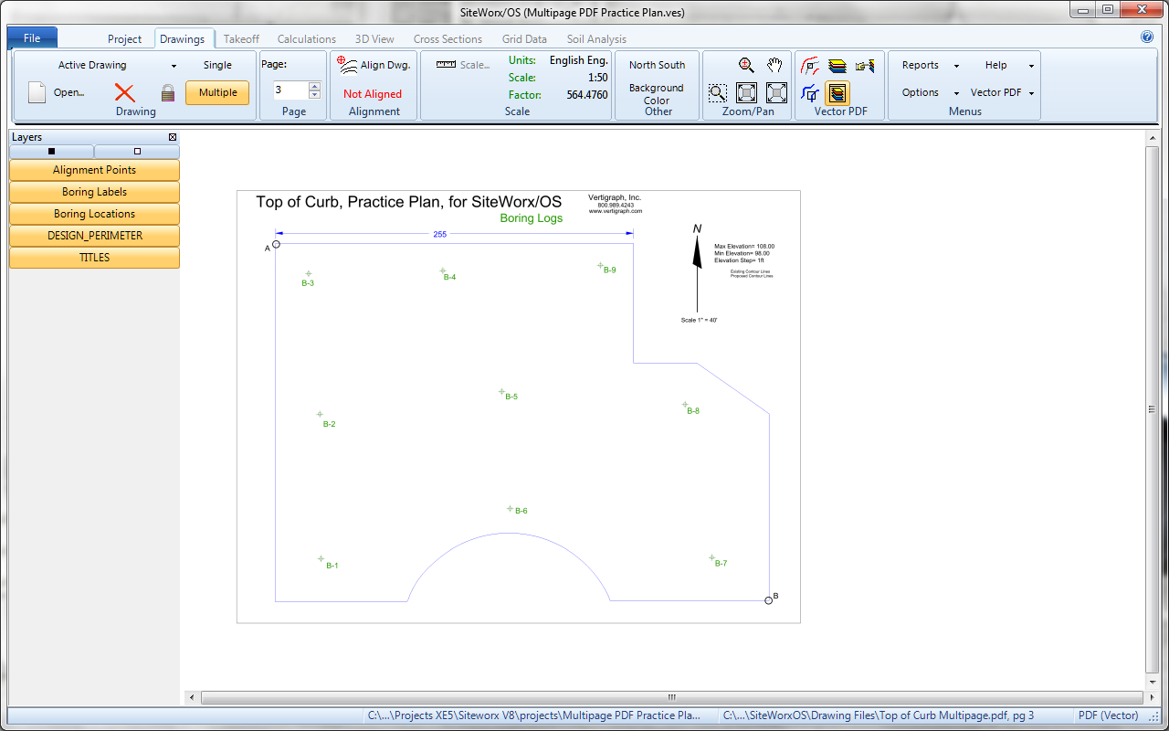Open the Soil Analysis tab
Viewport: 1169px width, 731px height.
(597, 39)
